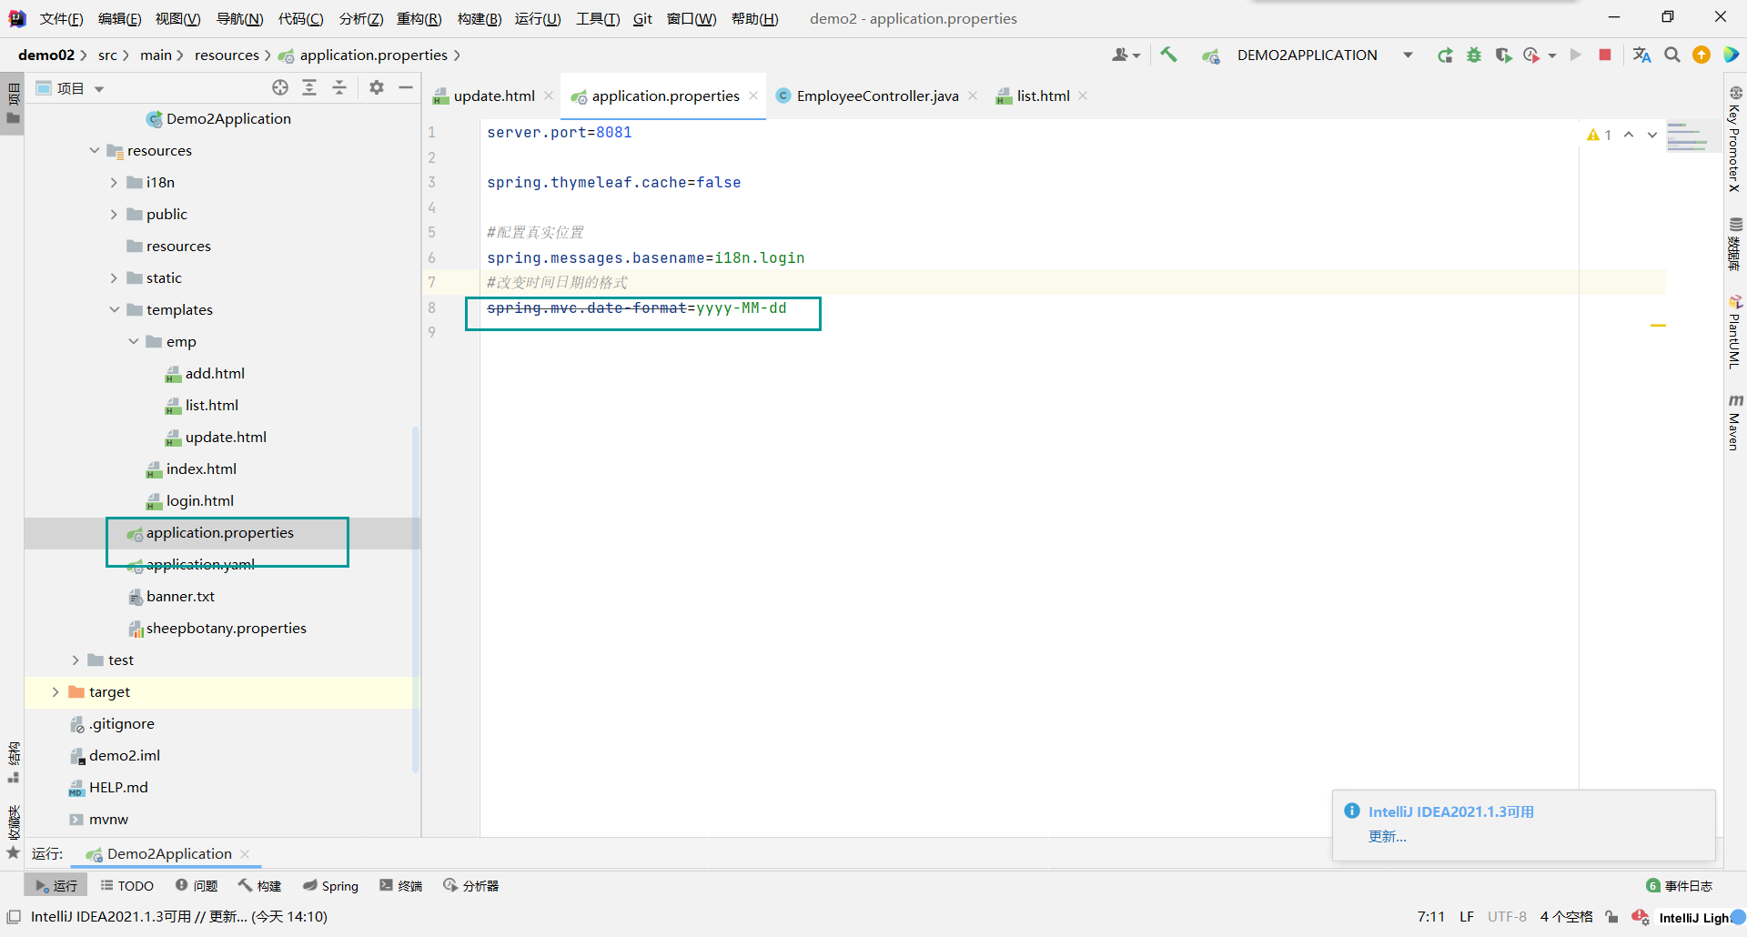Click the 更新... link in notification
The image size is (1747, 937).
pyautogui.click(x=1388, y=836)
